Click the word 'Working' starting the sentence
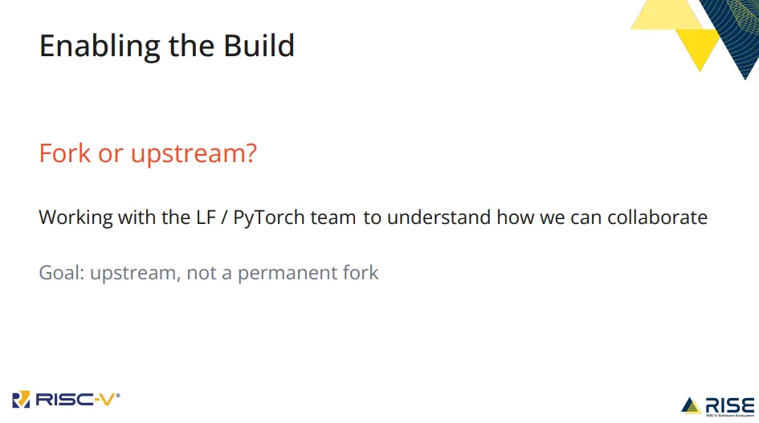This screenshot has height=423, width=759. tap(76, 218)
